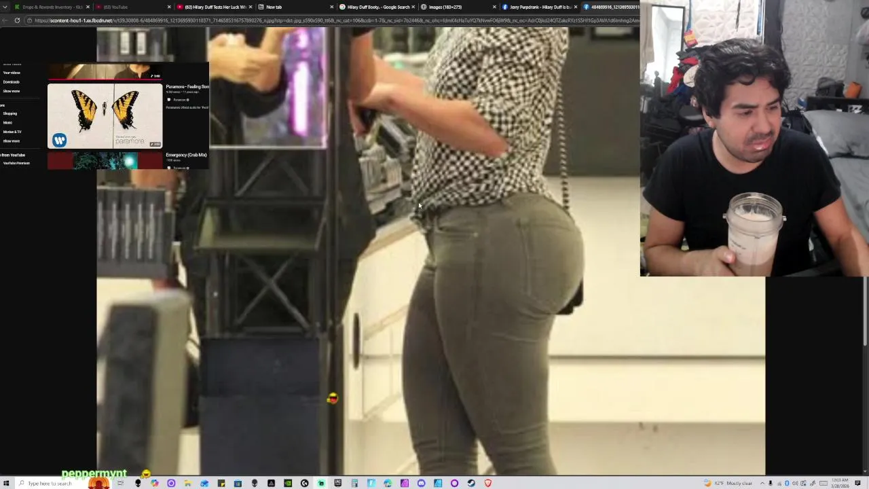Open Movies & TV in YouTube sidebar
869x489 pixels.
click(x=12, y=132)
